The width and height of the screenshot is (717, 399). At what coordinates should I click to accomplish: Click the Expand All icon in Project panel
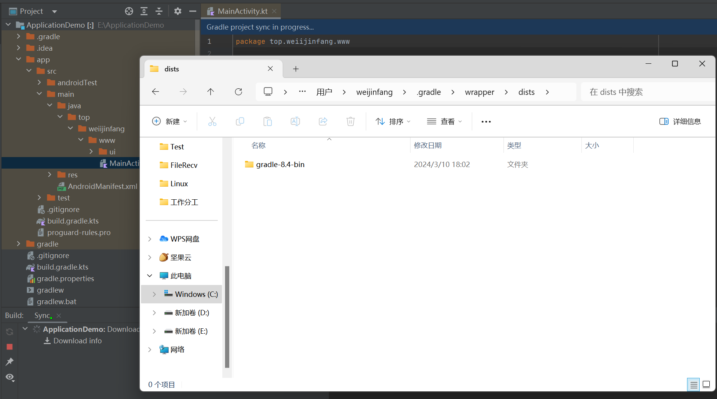coord(144,11)
